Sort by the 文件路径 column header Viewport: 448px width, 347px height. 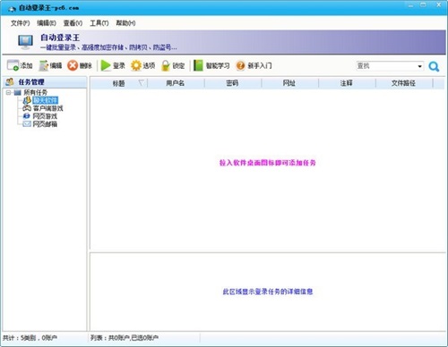click(x=404, y=83)
